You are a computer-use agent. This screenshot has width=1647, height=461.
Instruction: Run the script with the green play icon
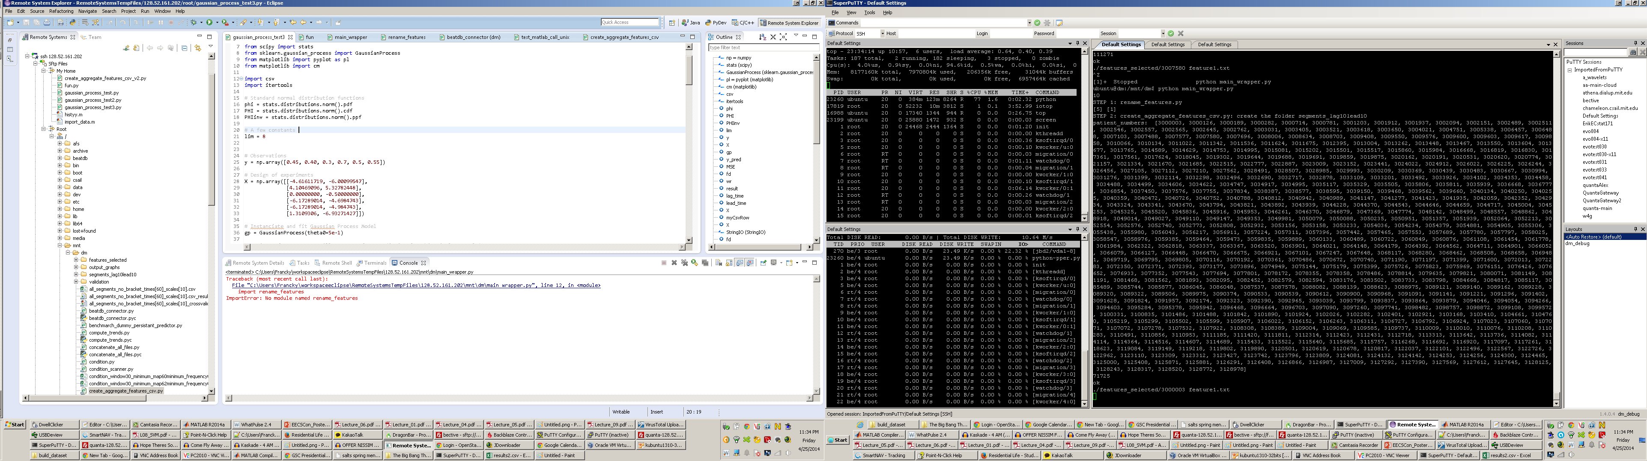(x=209, y=22)
